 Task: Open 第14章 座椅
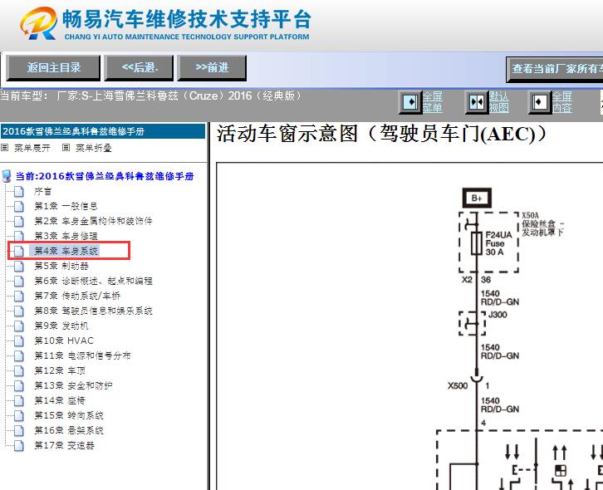tap(60, 400)
